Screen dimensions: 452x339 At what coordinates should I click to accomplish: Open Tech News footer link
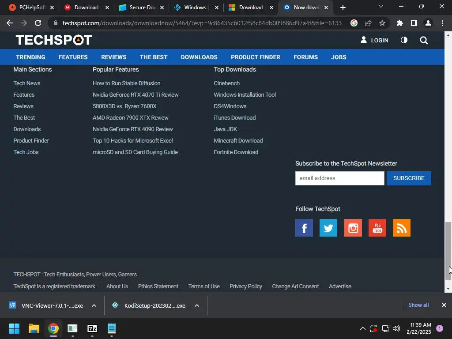coord(27,83)
